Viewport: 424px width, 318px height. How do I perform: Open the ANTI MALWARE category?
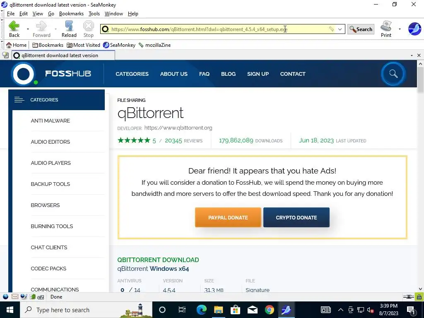pos(50,120)
